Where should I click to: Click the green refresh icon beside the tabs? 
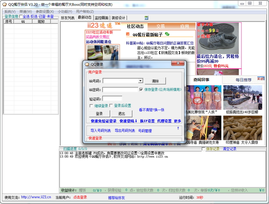[146, 17]
